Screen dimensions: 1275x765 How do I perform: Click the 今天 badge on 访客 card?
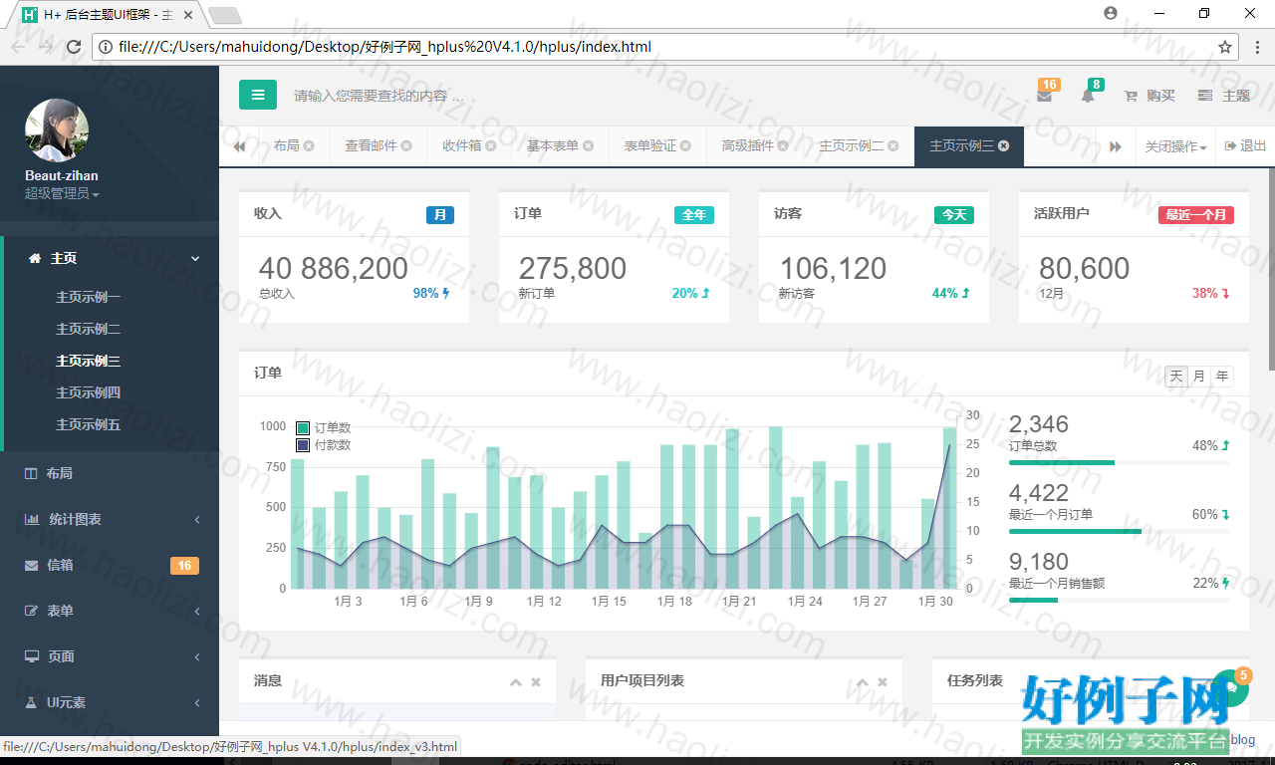954,214
